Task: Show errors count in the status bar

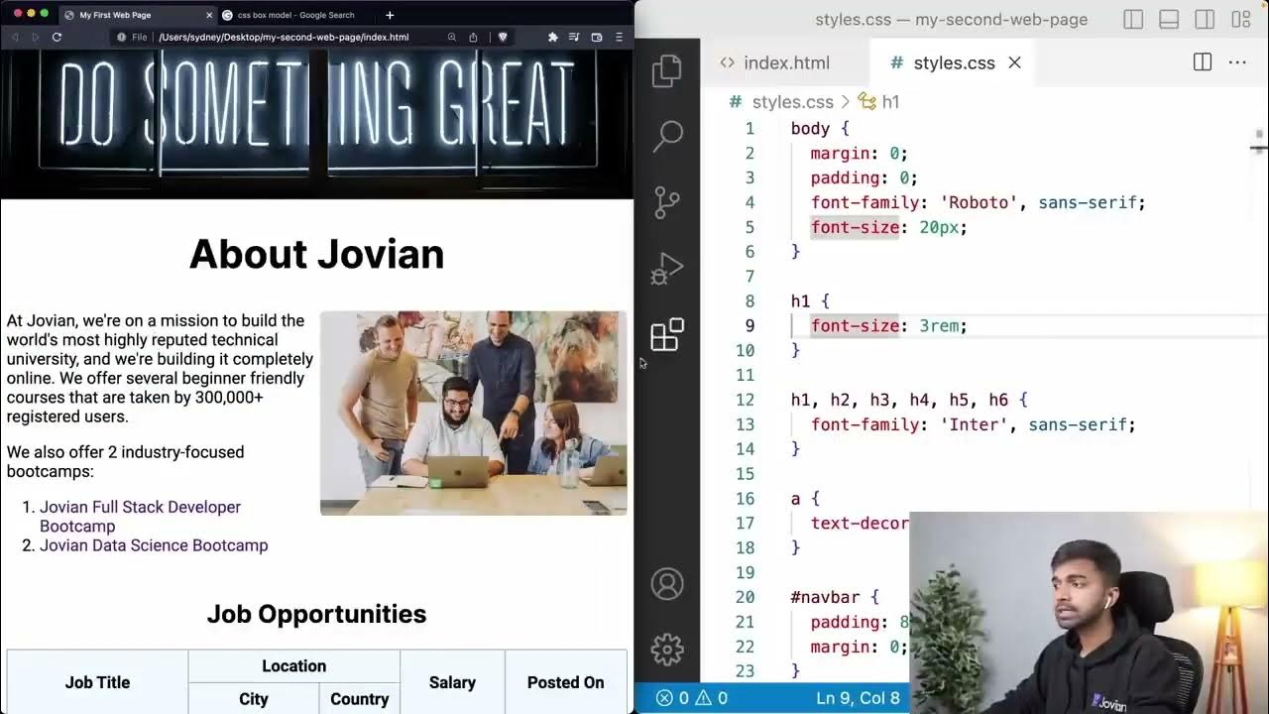Action: click(x=674, y=698)
